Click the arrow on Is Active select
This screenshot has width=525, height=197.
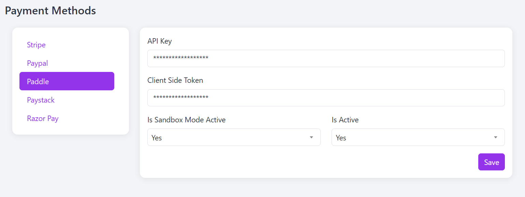click(495, 137)
